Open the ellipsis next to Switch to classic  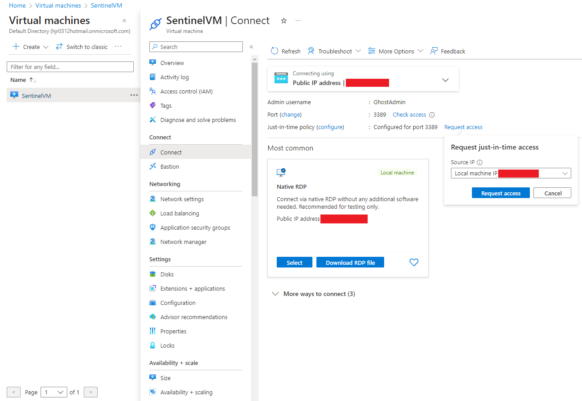click(x=118, y=46)
